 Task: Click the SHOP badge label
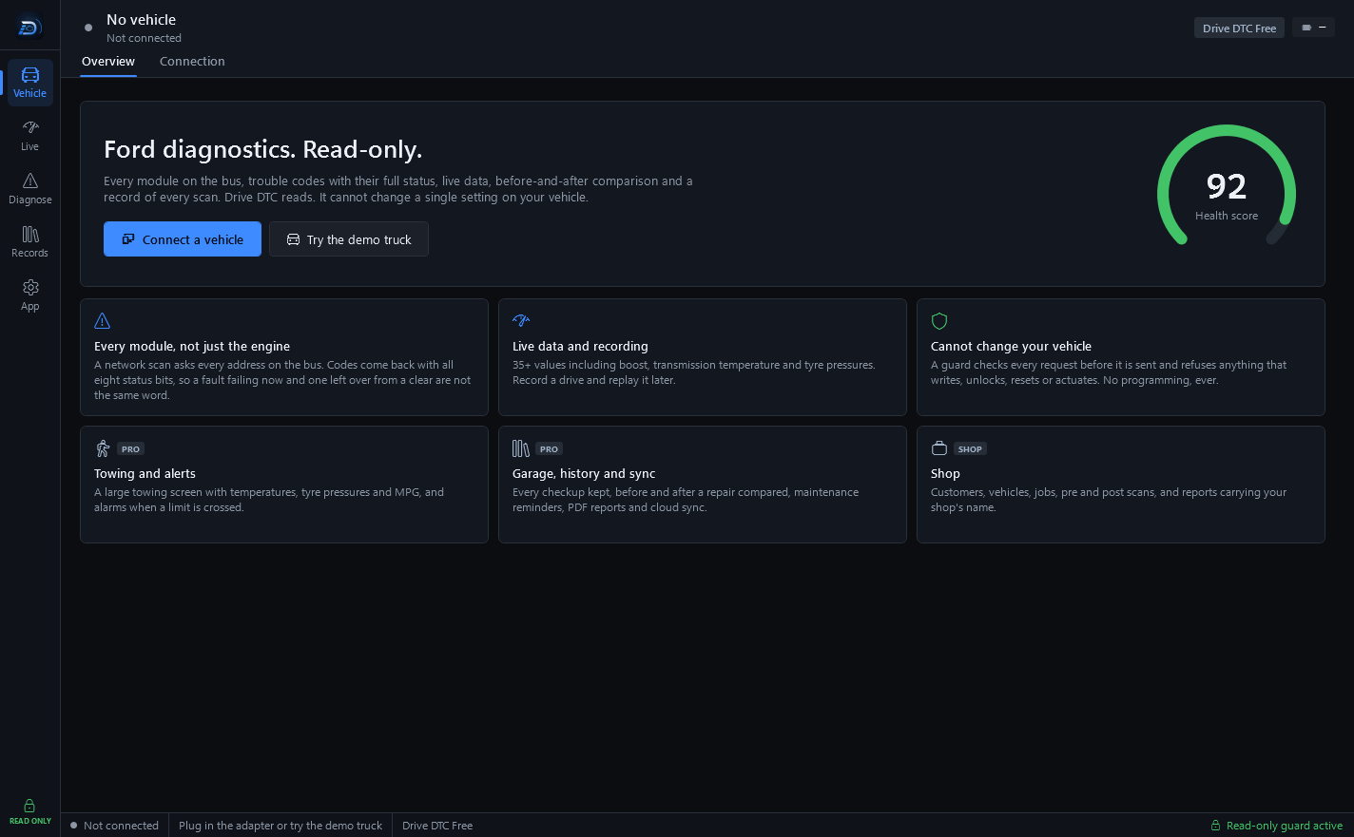coord(971,449)
